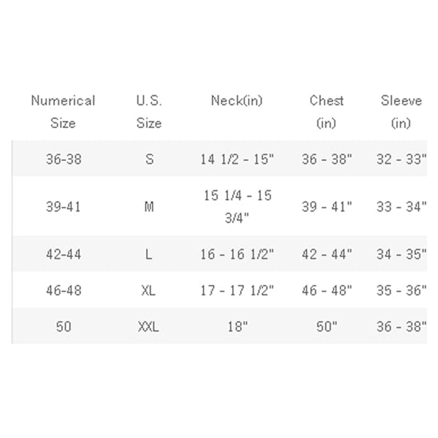Click the sleeve measurement 34 - 35" cell
This screenshot has height=438, width=438.
[401, 254]
